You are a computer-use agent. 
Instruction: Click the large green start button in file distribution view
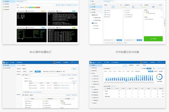point(153,39)
